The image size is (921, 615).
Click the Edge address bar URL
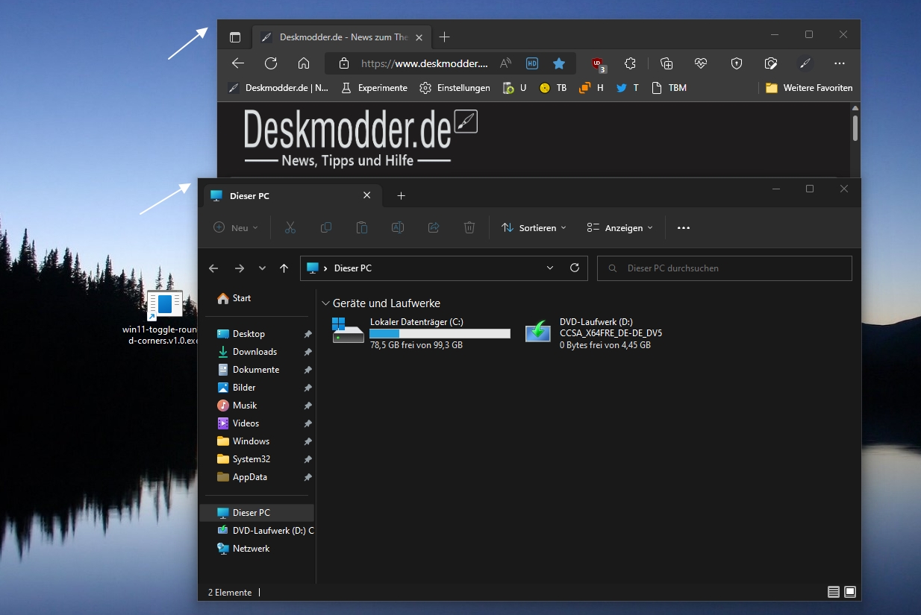tap(425, 63)
